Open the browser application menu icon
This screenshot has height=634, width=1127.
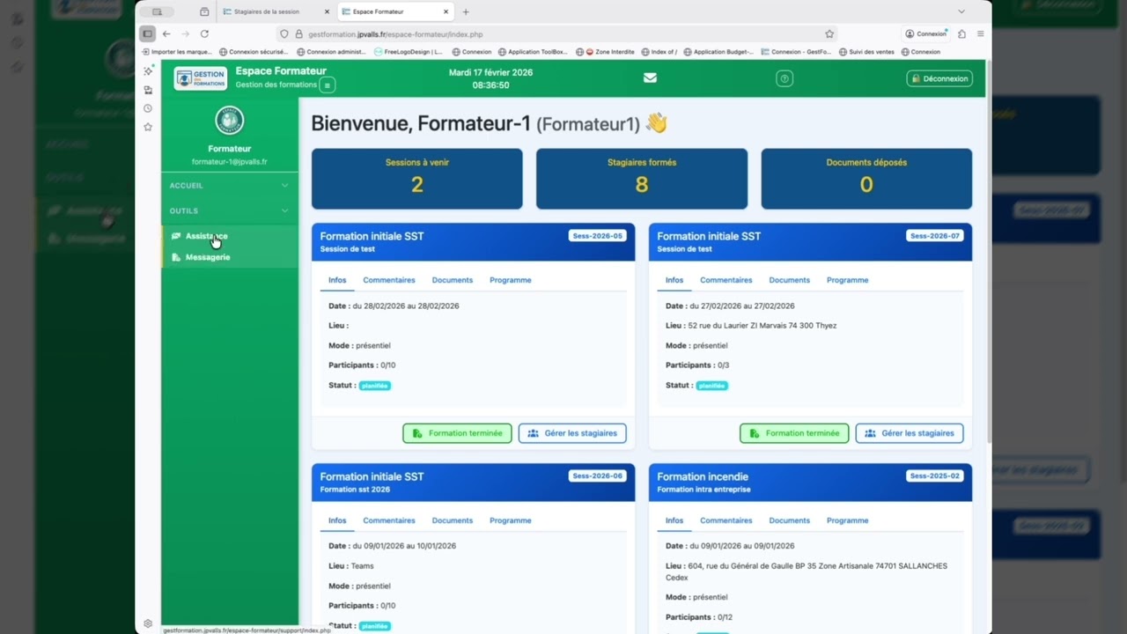pyautogui.click(x=980, y=33)
